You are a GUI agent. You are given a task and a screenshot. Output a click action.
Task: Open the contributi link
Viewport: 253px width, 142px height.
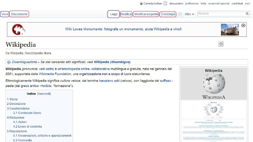tap(237, 3)
